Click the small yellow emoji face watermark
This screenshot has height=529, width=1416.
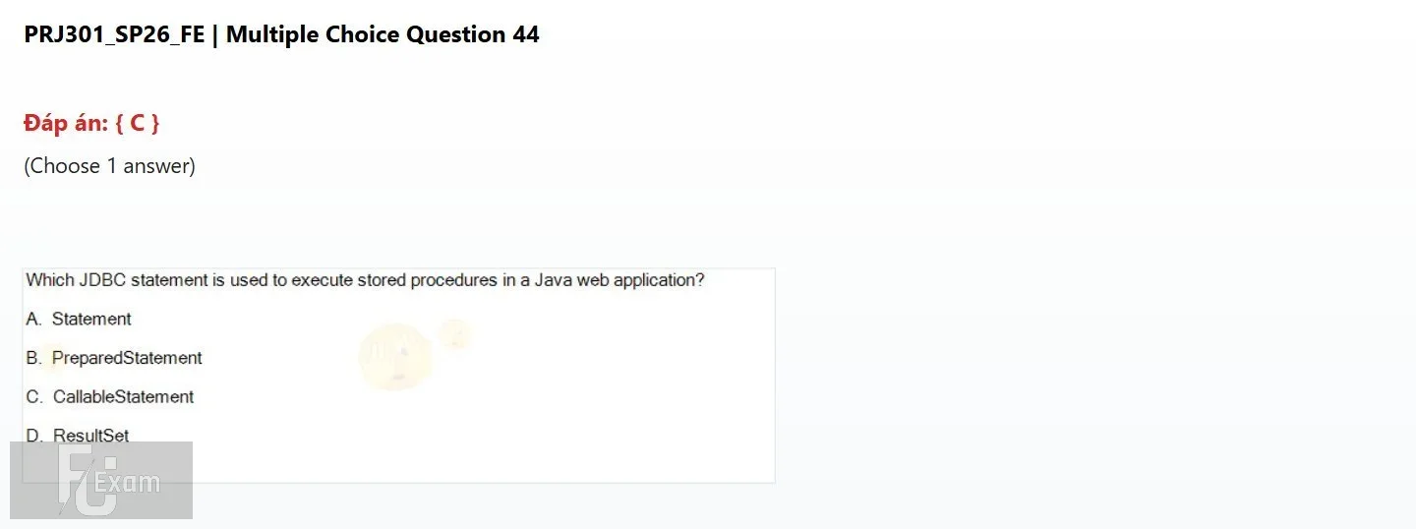455,334
